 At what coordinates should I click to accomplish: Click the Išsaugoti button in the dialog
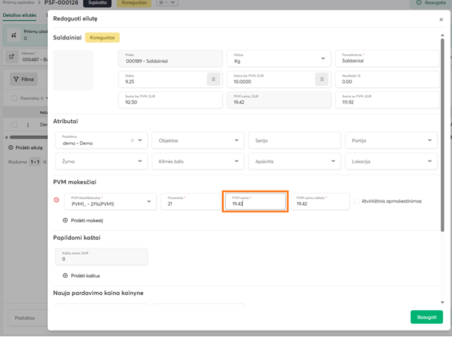pyautogui.click(x=426, y=317)
